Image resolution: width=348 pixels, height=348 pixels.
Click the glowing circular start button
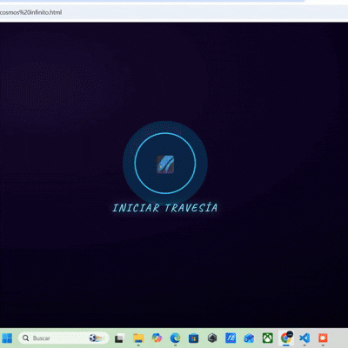coord(165,164)
